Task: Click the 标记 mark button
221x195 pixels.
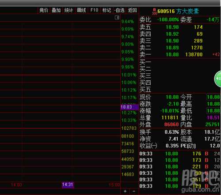Action: 107,10
